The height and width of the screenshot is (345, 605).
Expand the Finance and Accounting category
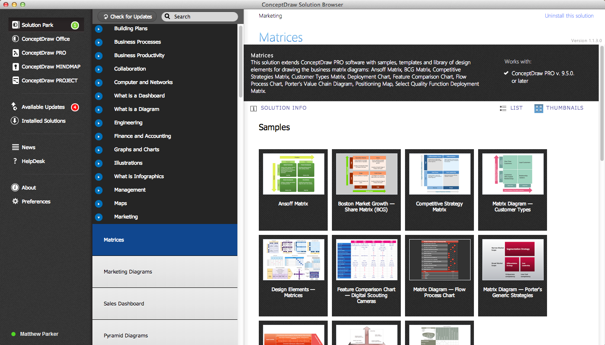pos(99,137)
